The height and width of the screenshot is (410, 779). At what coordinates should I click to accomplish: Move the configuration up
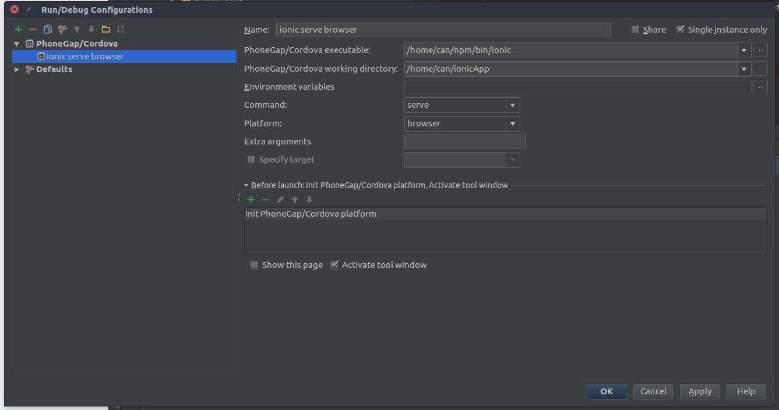tap(76, 29)
